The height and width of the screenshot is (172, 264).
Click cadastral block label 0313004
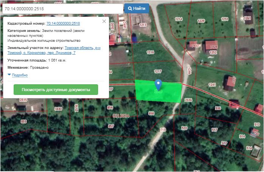(121, 116)
